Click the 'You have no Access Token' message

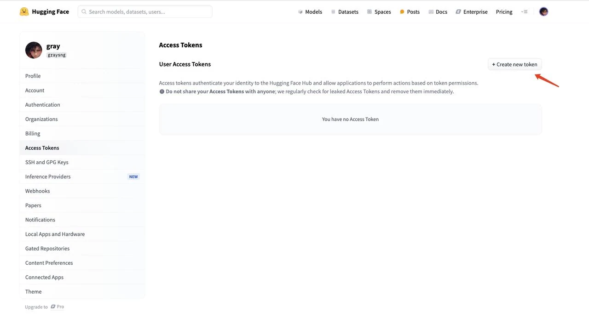pos(350,119)
